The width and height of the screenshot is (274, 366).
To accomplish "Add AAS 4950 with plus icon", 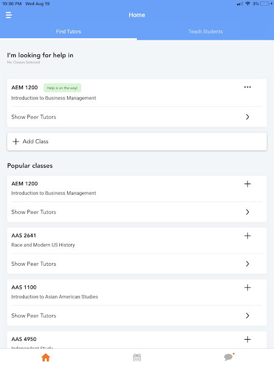I will tap(247, 339).
